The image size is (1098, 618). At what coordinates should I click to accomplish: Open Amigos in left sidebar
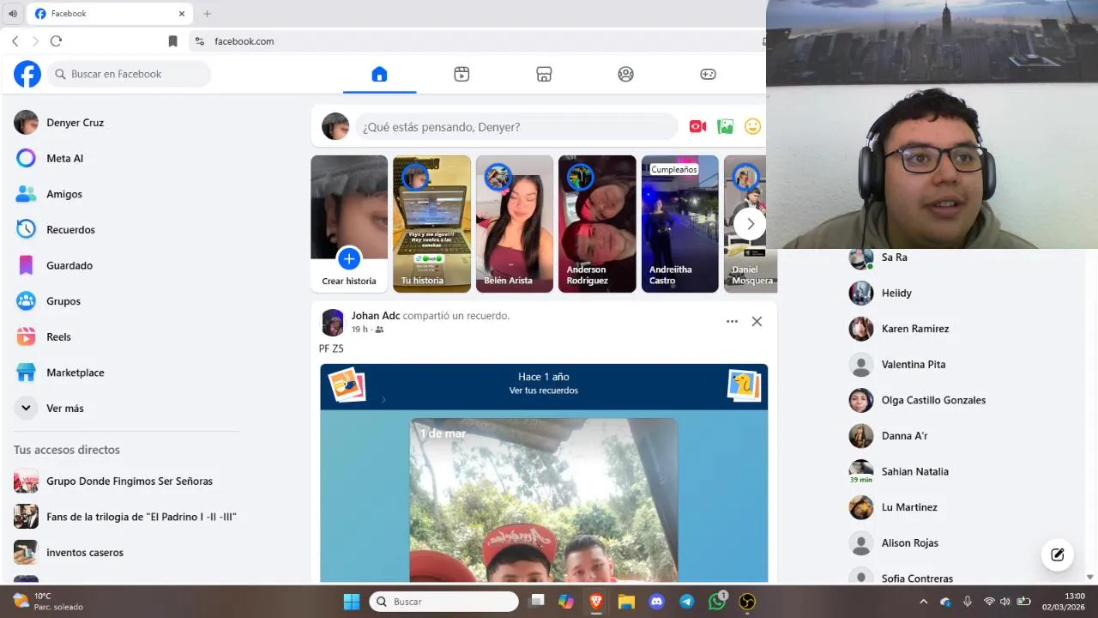126,194
